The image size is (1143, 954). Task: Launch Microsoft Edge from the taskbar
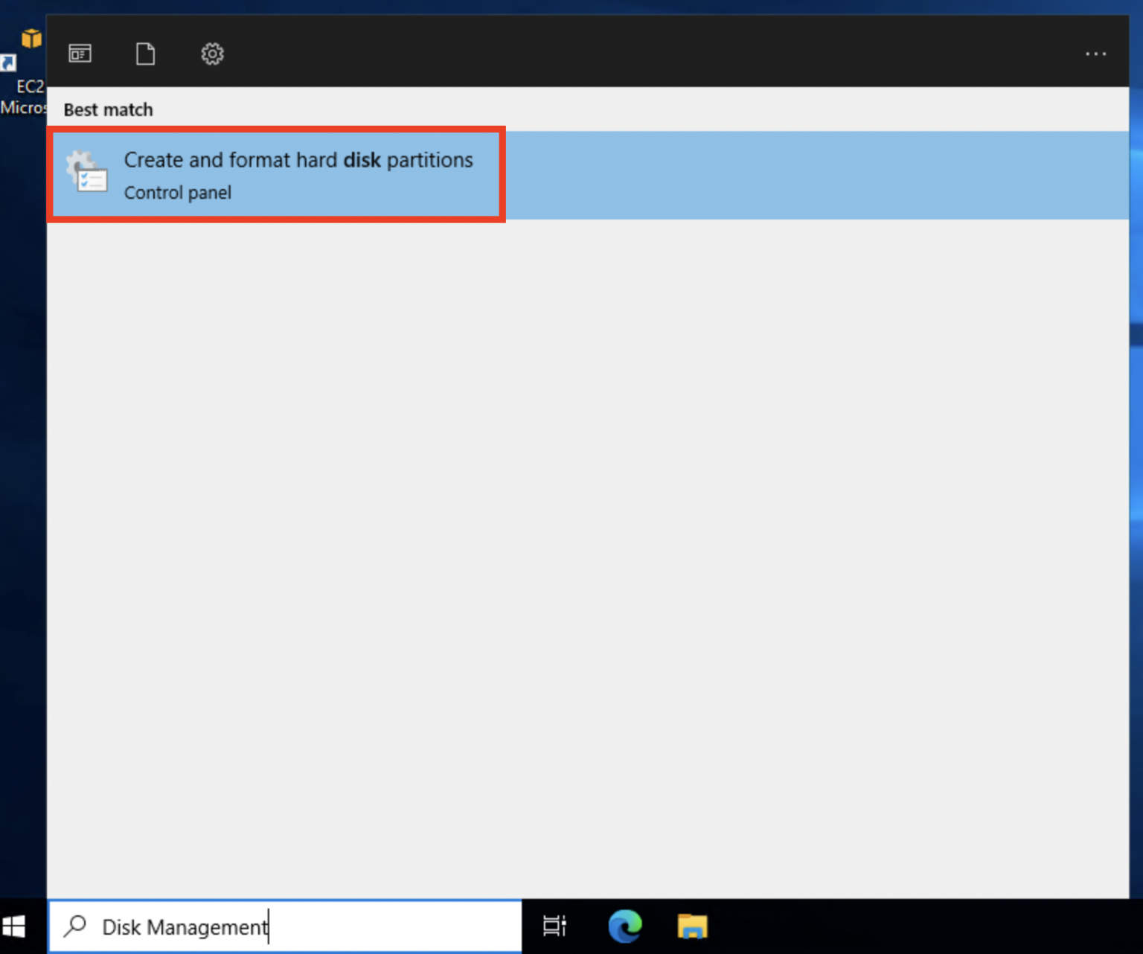(x=624, y=926)
